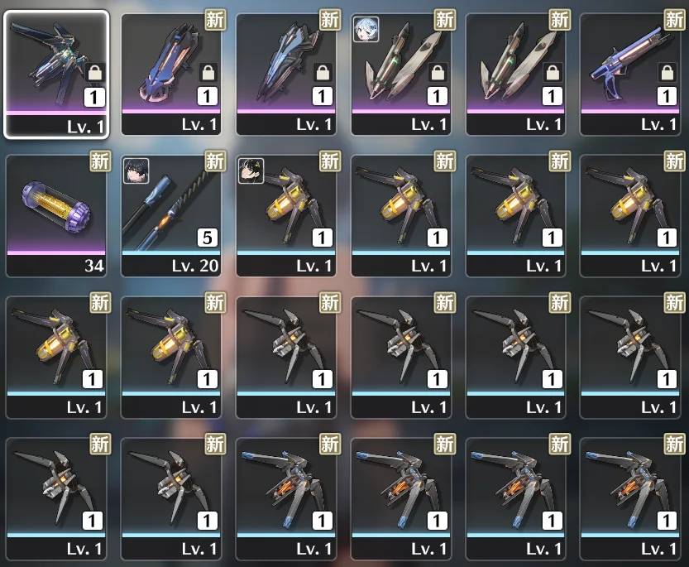Image resolution: width=689 pixels, height=567 pixels.
Task: Click the 34 quantity label
Action: click(x=94, y=266)
